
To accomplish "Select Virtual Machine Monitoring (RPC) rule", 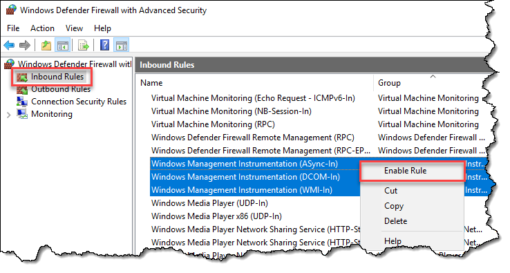I will (x=213, y=124).
